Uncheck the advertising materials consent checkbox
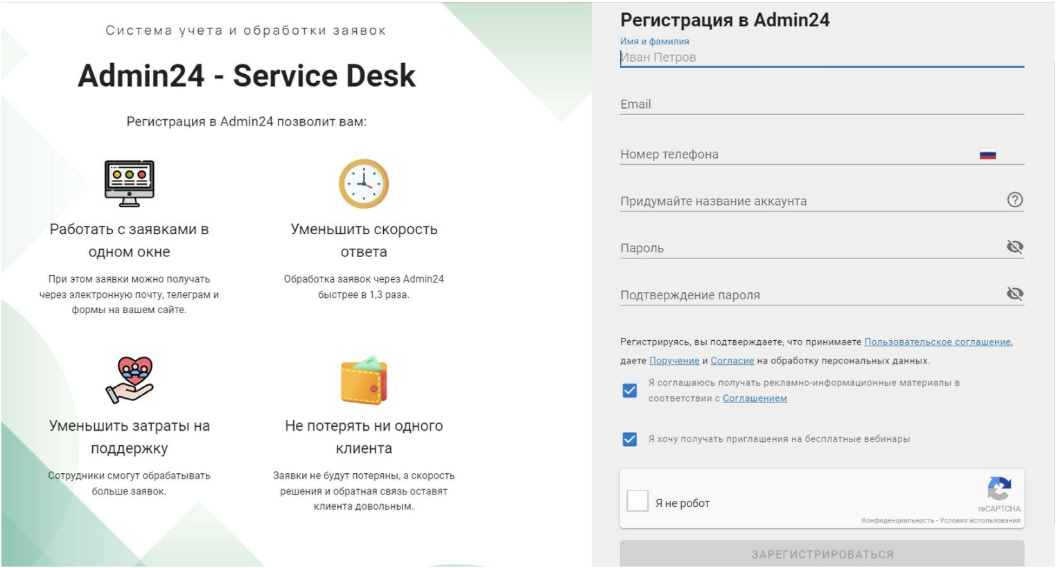This screenshot has width=1056, height=568. point(630,391)
